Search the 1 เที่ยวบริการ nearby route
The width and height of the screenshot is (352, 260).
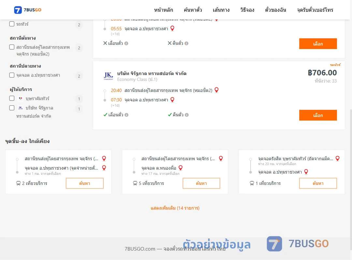[318, 183]
